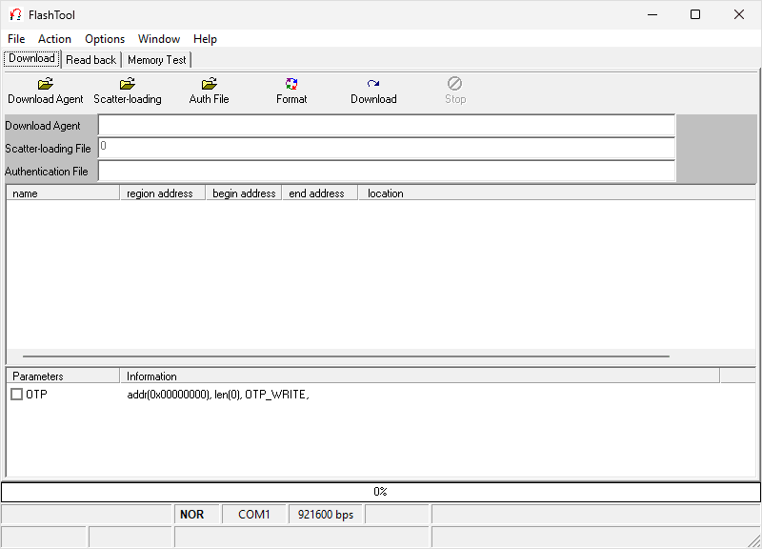The width and height of the screenshot is (762, 549).
Task: Open the Options menu
Action: click(x=105, y=39)
